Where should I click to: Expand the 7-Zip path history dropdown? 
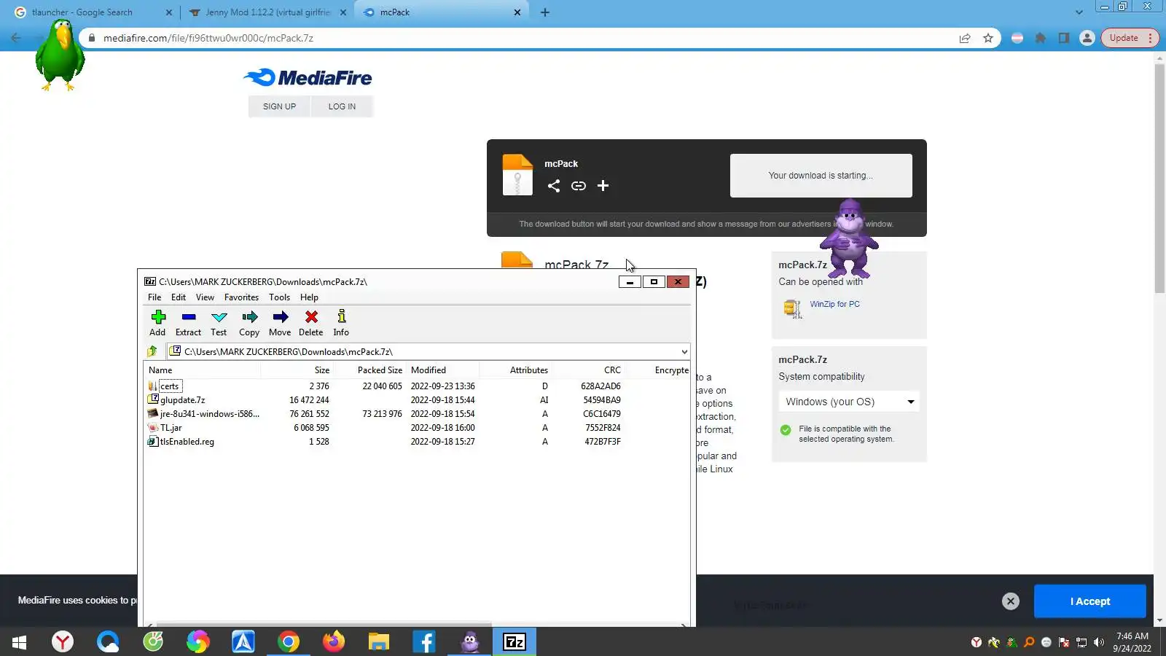[684, 351]
